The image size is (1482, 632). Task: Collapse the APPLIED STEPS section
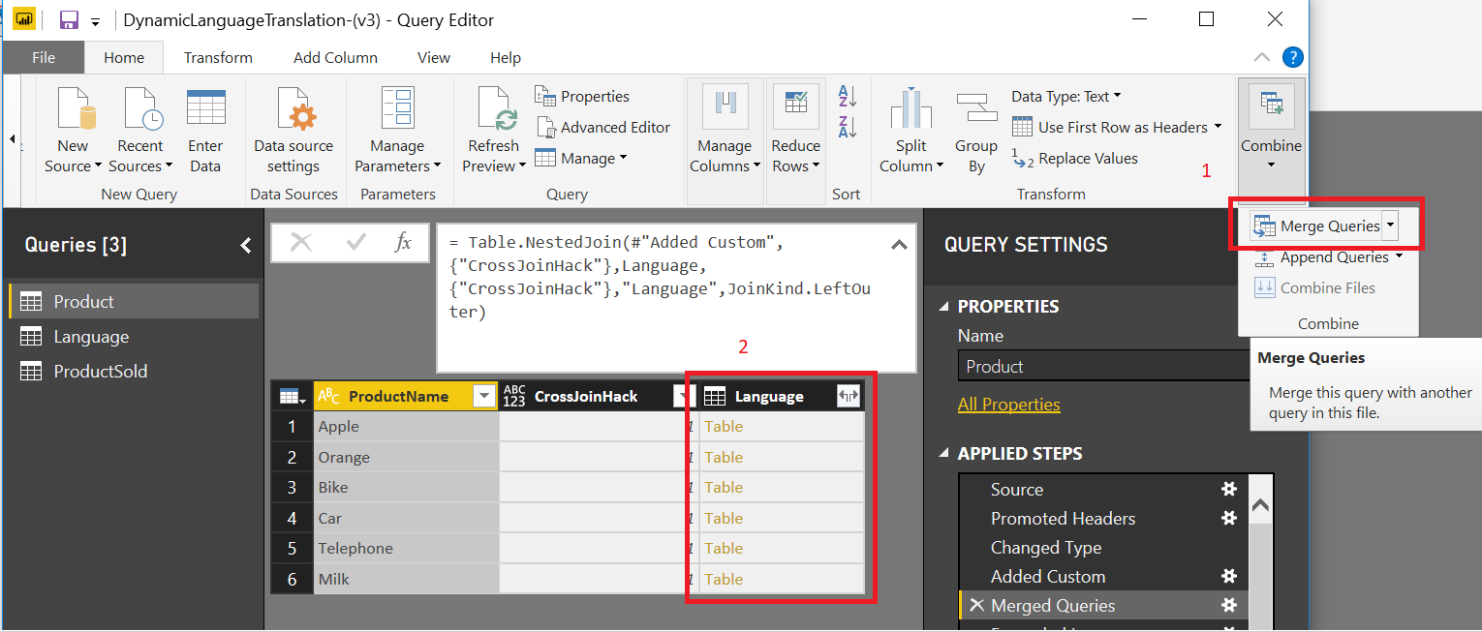click(x=945, y=454)
